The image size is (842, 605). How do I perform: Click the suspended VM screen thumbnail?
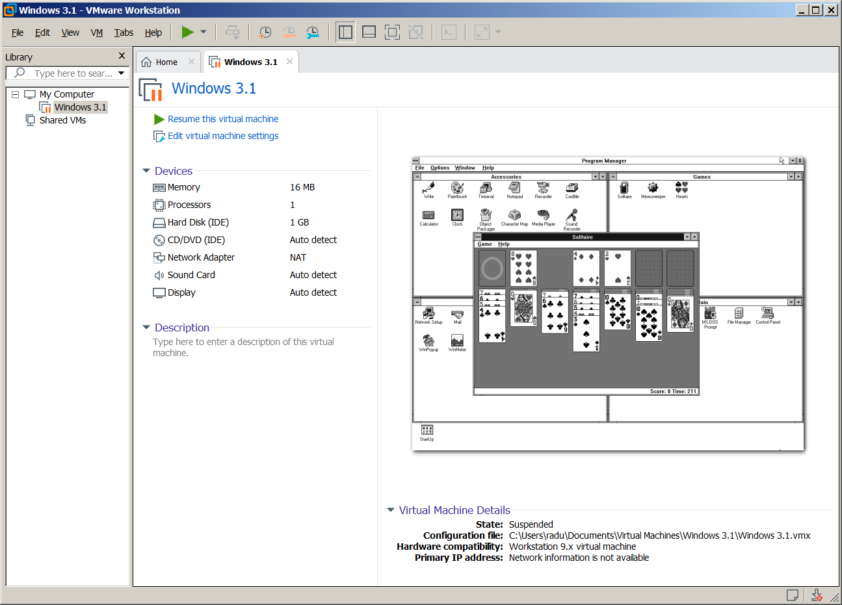pyautogui.click(x=608, y=303)
